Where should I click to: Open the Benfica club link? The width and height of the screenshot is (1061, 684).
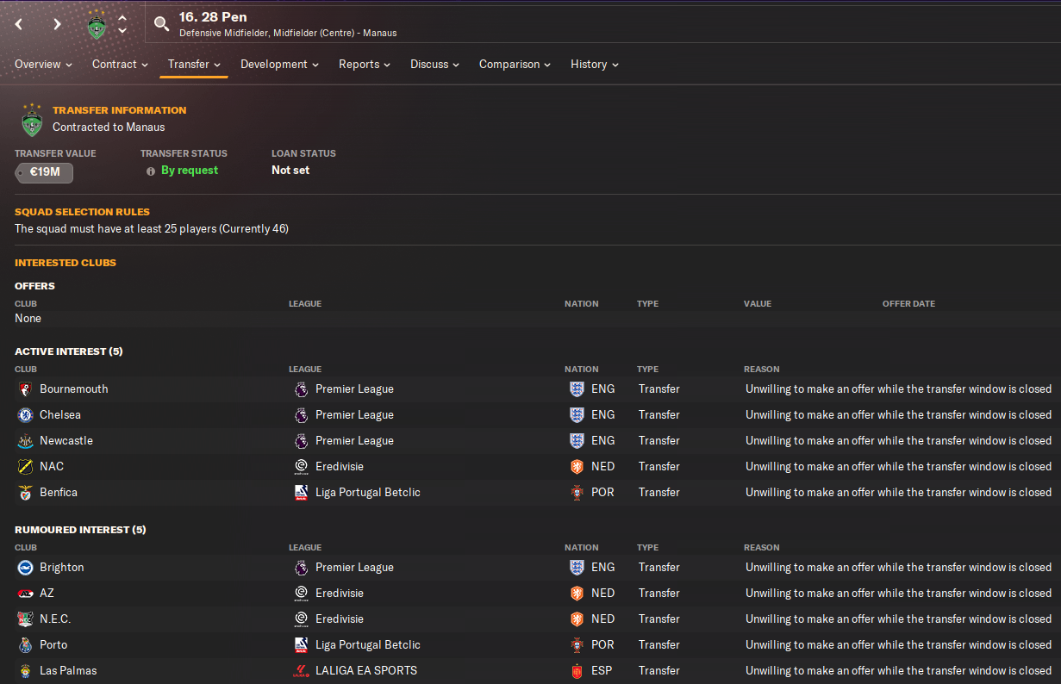[59, 493]
